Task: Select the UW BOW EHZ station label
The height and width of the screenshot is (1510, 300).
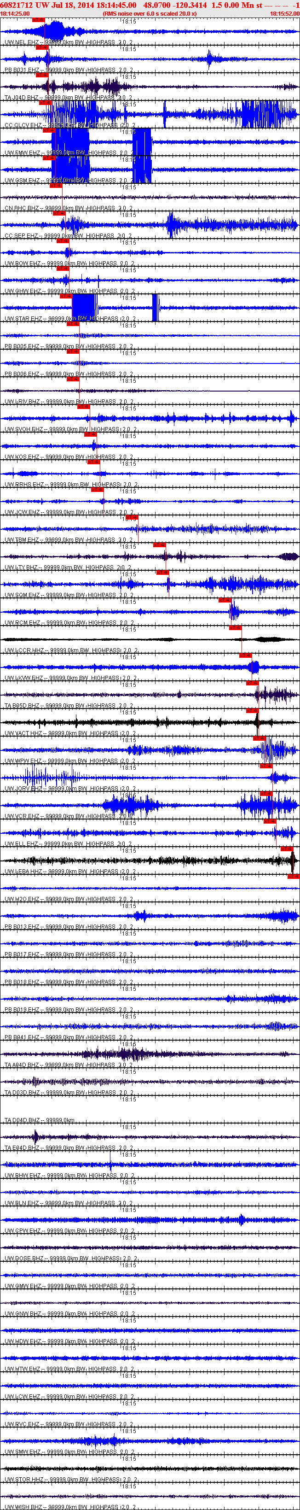Action: point(69,264)
